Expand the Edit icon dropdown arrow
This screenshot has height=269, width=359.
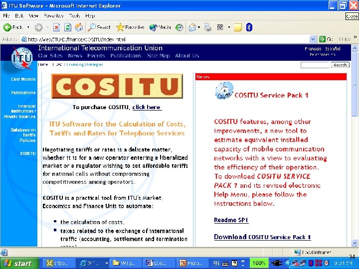(229, 27)
